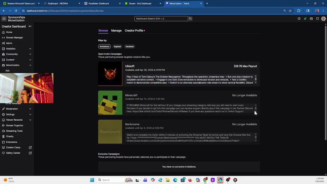The width and height of the screenshot is (327, 184).
Task: Click the Home icon in sidebar
Action: pyautogui.click(x=3, y=32)
